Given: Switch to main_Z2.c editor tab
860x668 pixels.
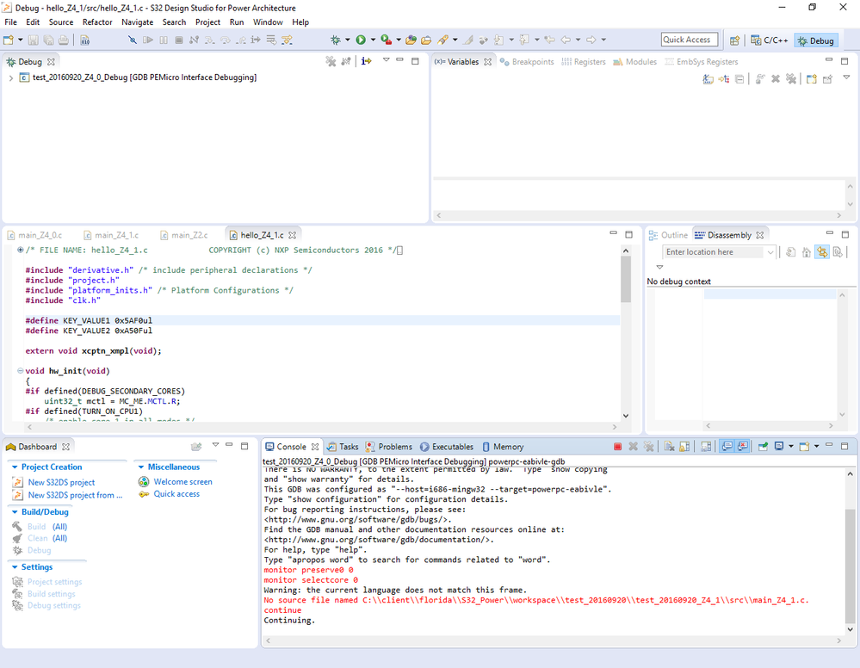Looking at the screenshot, I should (x=183, y=235).
